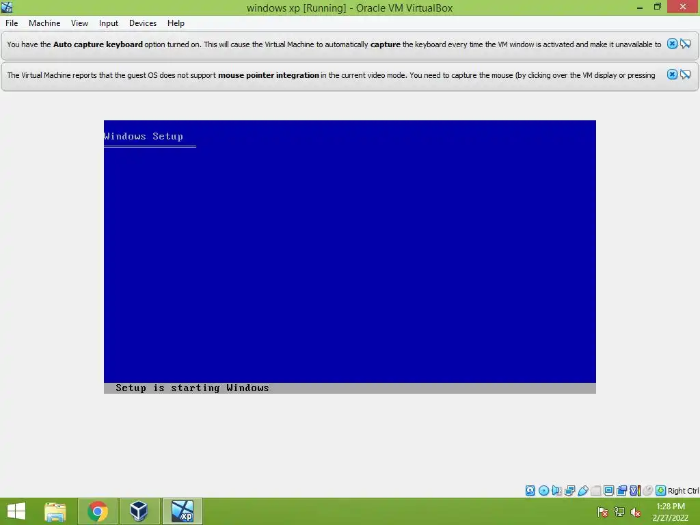Viewport: 700px width, 525px height.
Task: Click the network adapters status icon
Action: click(569, 491)
